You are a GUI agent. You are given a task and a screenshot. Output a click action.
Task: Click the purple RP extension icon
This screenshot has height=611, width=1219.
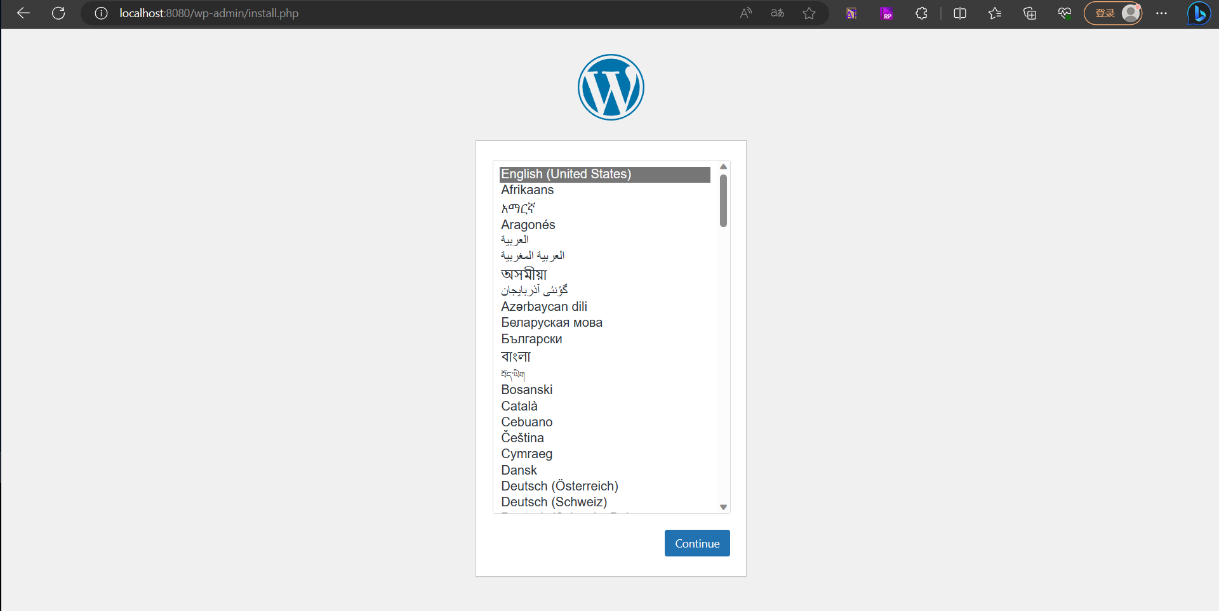coord(886,13)
